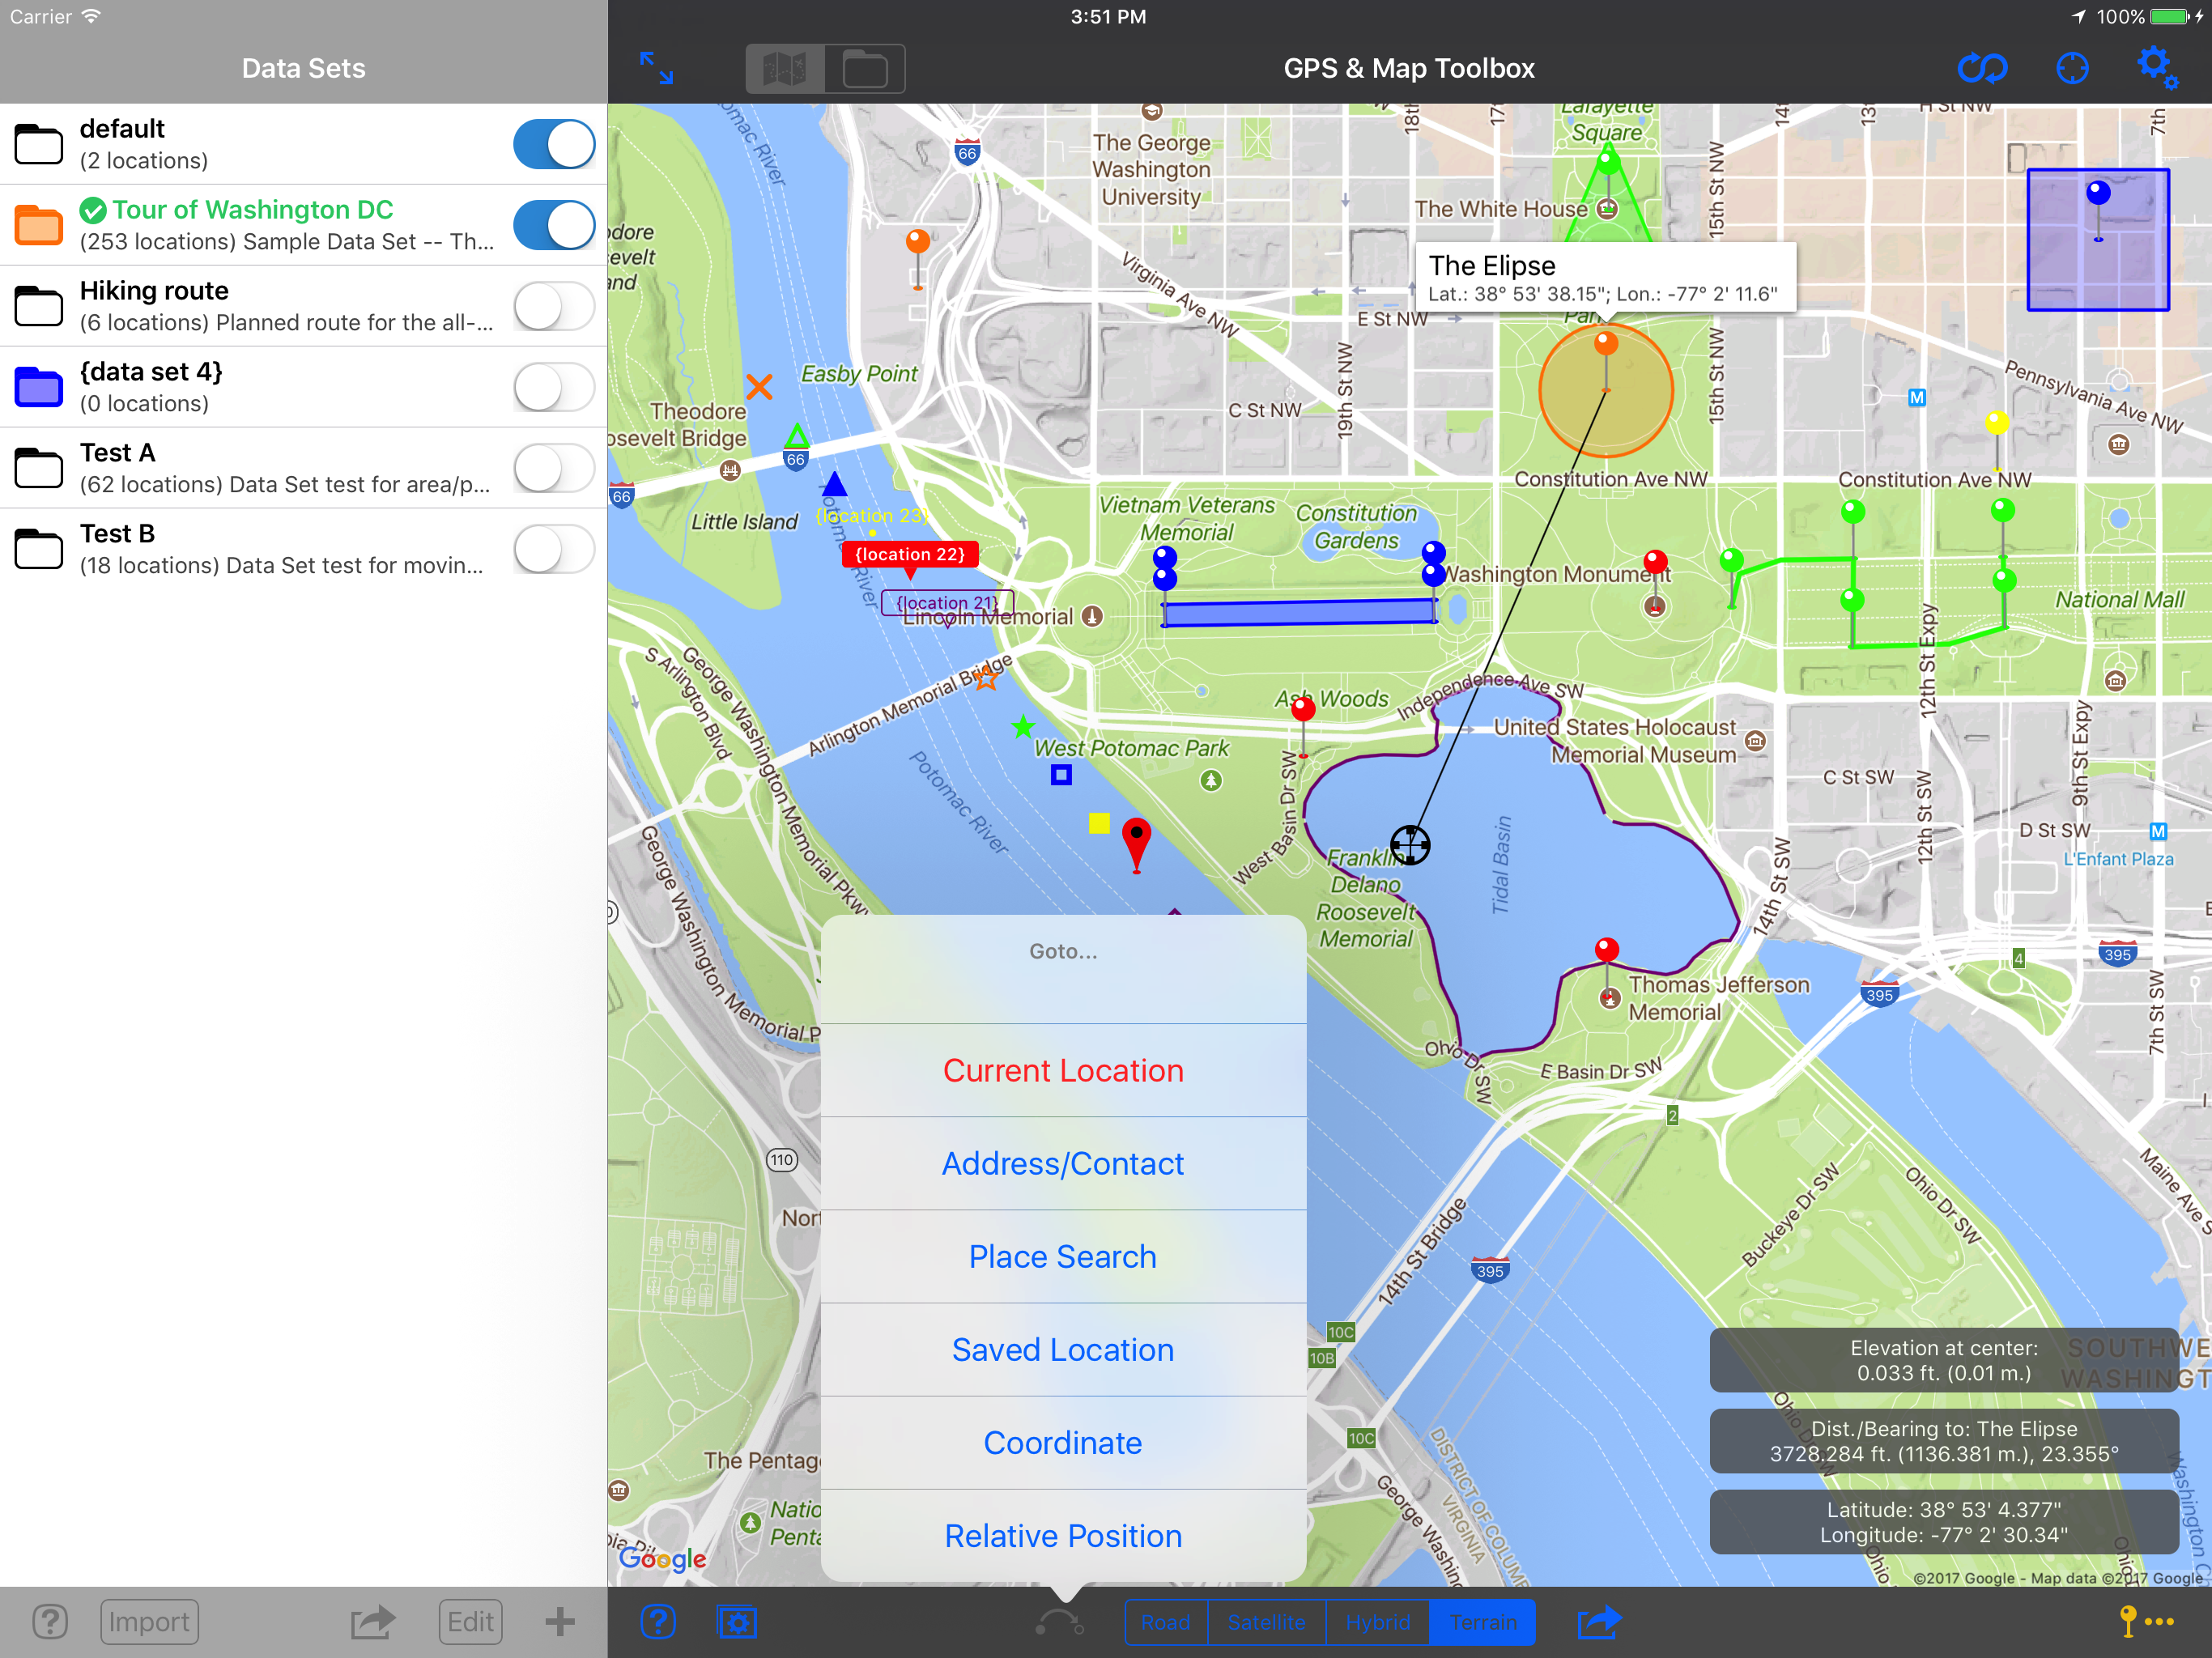Tap the orange X marker near Theodore Roosevelt Bridge
Image resolution: width=2212 pixels, height=1658 pixels.
759,386
